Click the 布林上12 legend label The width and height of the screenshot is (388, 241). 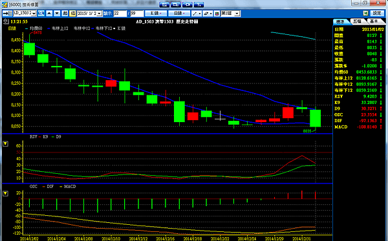59,28
